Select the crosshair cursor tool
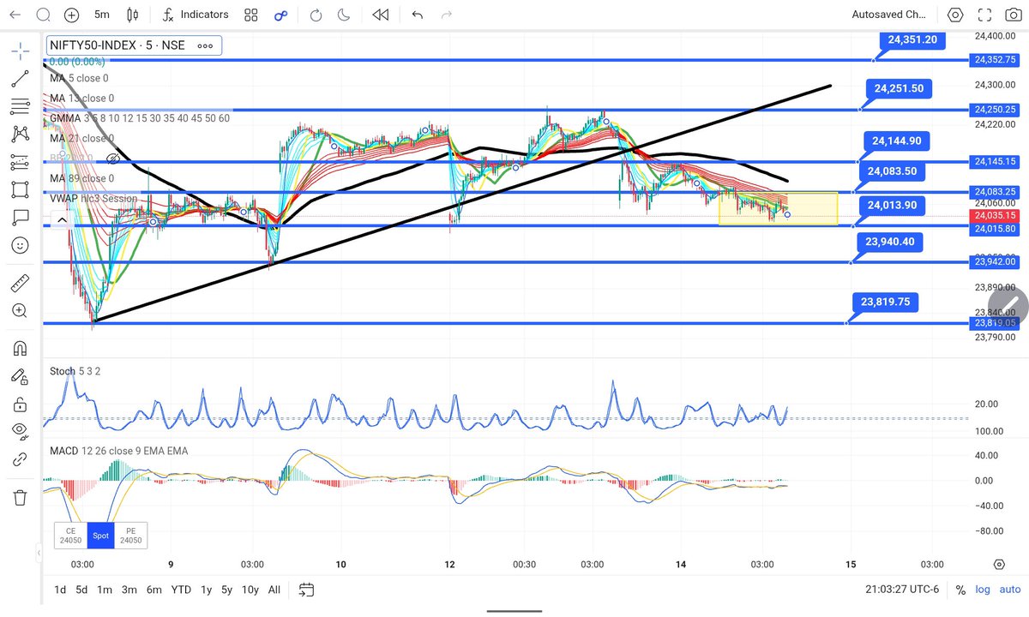 pyautogui.click(x=20, y=51)
